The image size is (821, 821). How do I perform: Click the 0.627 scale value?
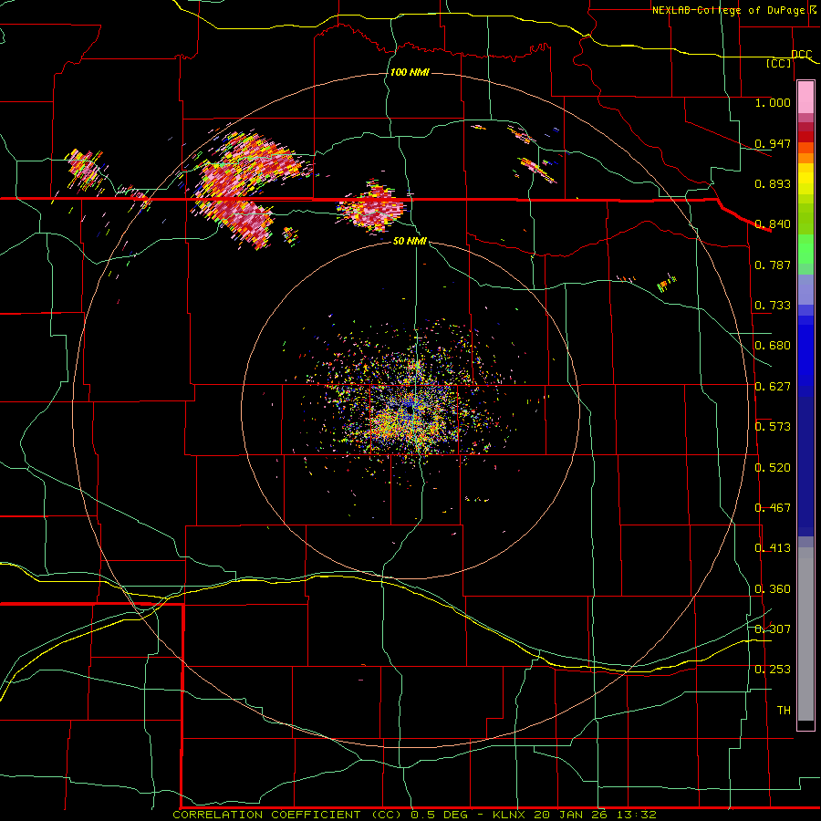pyautogui.click(x=773, y=387)
